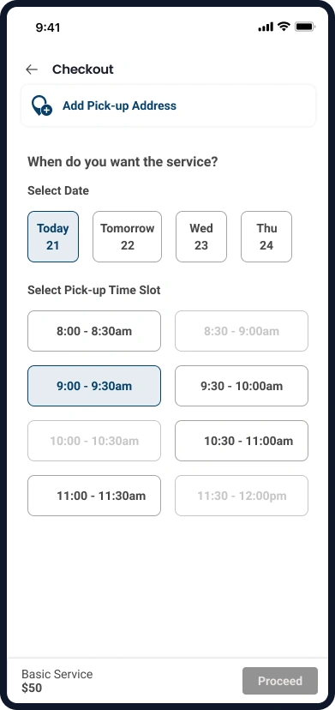Choose the 8:00 - 8:30am time slot
The height and width of the screenshot is (710, 335).
click(x=94, y=331)
